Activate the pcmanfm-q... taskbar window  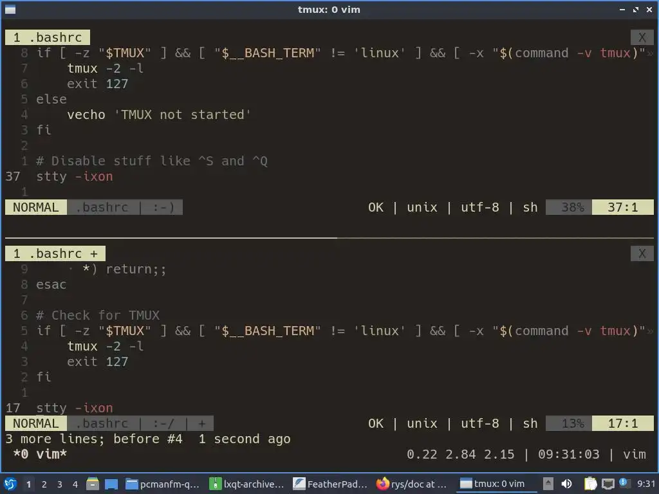[162, 484]
